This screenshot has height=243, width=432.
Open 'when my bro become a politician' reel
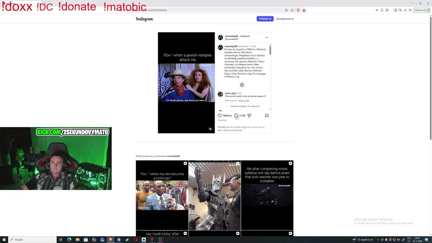click(x=162, y=195)
